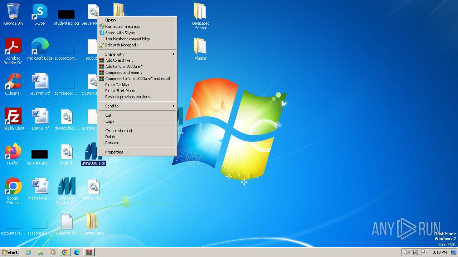Choose Pin to Start Menu
Image resolution: width=458 pixels, height=257 pixels.
click(137, 91)
